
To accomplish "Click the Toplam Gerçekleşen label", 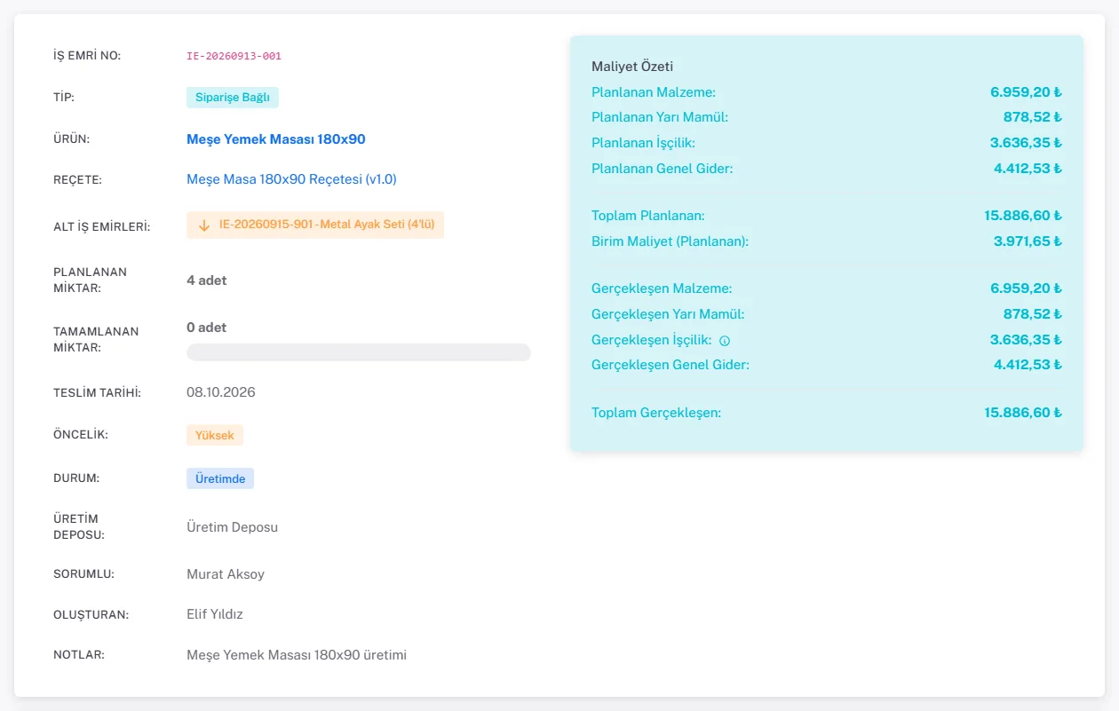I will coord(656,413).
